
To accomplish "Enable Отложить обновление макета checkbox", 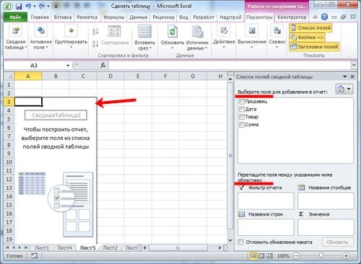I will (x=240, y=242).
